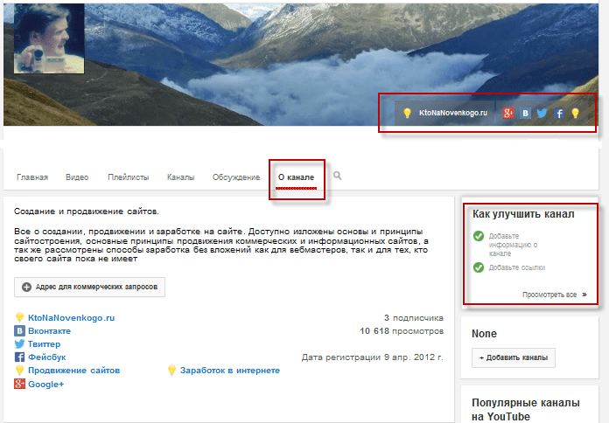Click the channel description text 'Создание и продвижение сайтов'
609x423 pixels.
point(87,211)
